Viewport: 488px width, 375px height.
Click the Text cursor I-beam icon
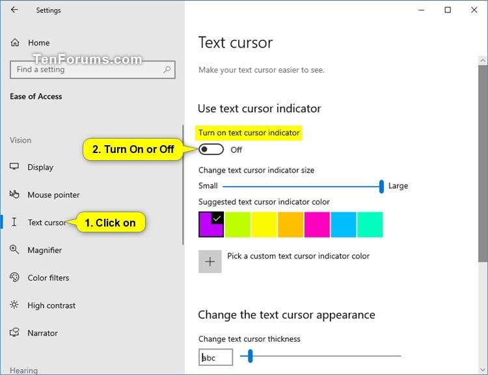coord(14,222)
